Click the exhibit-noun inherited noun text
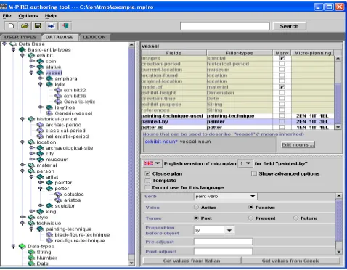This screenshot has width=347, height=270. [x=161, y=142]
